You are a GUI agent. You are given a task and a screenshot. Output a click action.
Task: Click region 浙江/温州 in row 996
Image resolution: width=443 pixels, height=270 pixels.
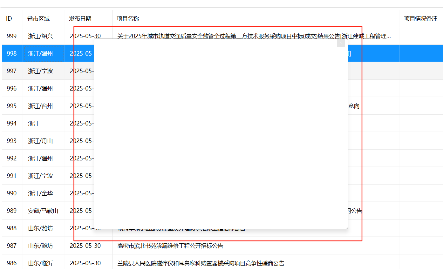pyautogui.click(x=40, y=88)
